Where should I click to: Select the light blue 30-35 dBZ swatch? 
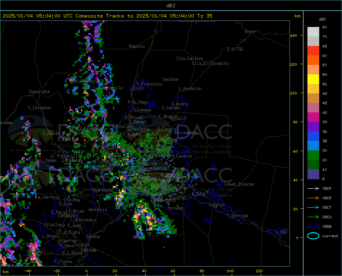coord(313,145)
